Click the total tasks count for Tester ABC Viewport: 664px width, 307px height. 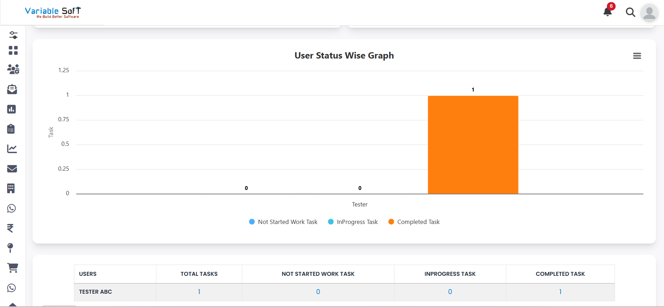tap(199, 292)
